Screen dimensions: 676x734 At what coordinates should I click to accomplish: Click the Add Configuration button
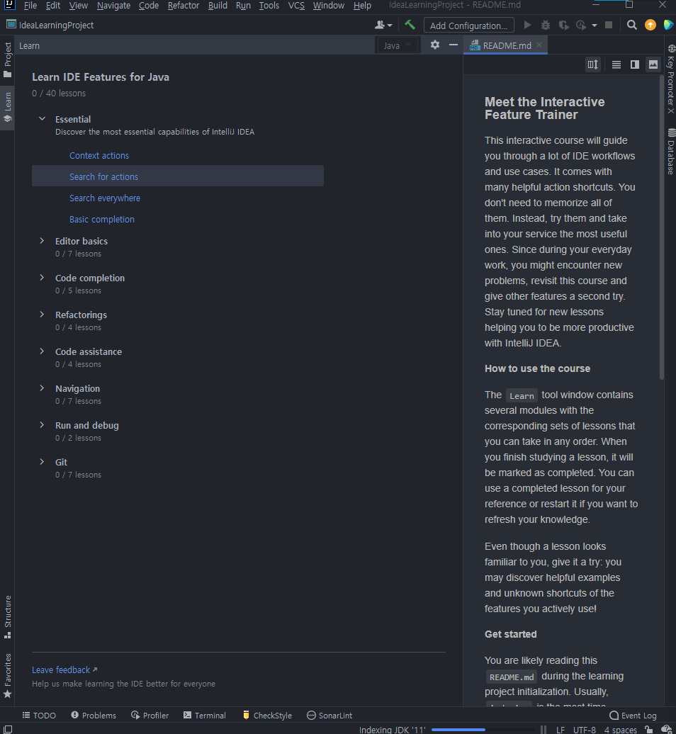[468, 26]
